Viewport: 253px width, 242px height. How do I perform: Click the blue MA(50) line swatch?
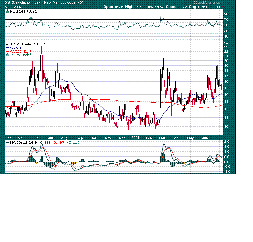7,48
